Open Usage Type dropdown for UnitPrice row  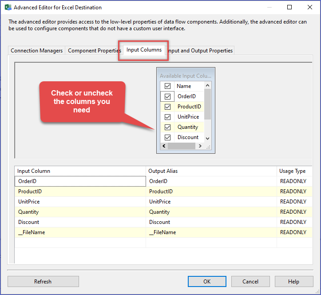[294, 202]
